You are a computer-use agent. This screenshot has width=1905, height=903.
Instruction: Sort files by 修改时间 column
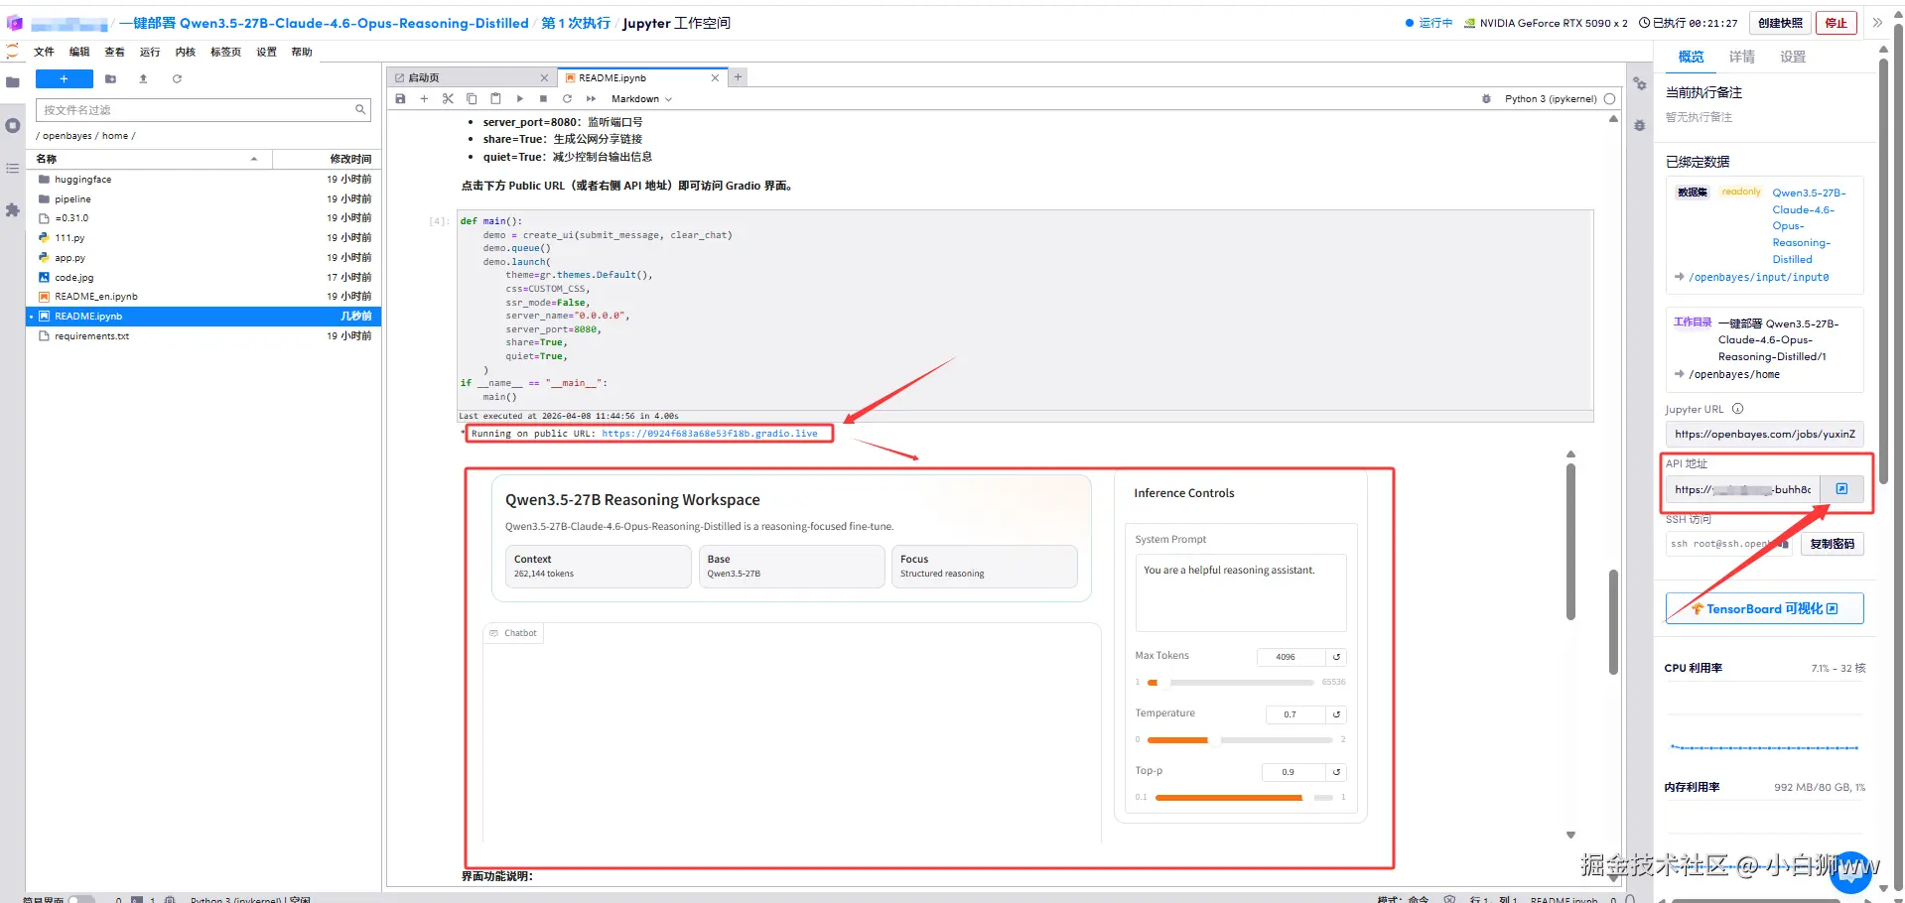[326, 159]
